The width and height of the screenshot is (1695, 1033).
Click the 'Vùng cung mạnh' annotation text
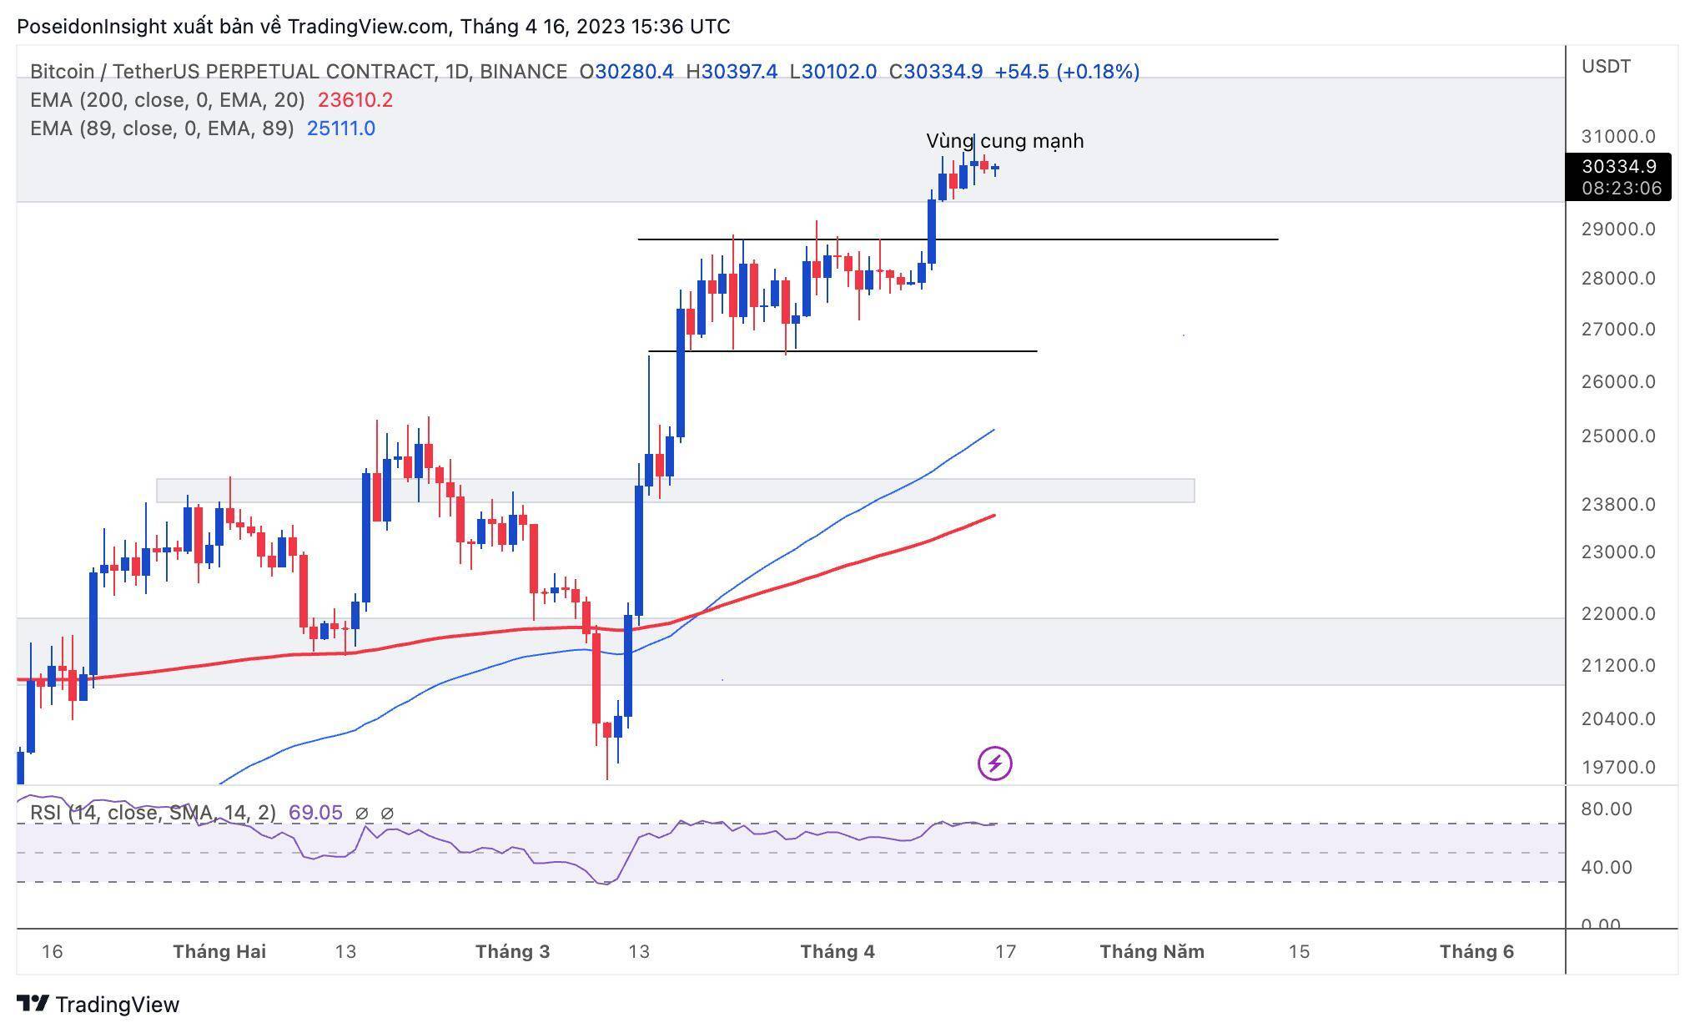pyautogui.click(x=1005, y=141)
